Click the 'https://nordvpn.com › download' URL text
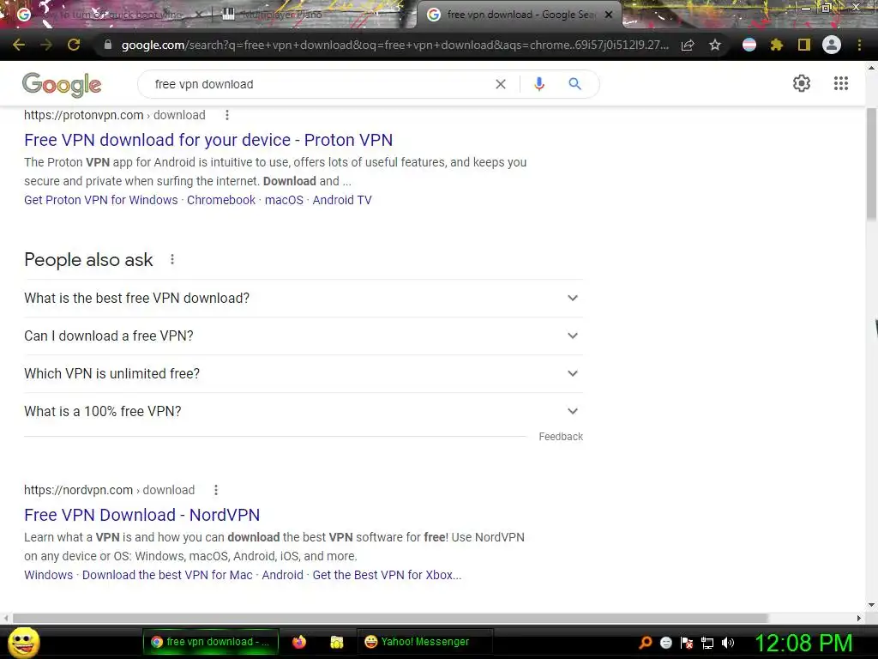878x659 pixels. 109,490
